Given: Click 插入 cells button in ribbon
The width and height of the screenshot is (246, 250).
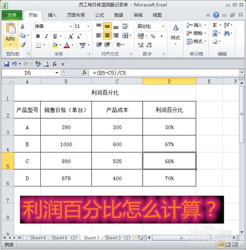Looking at the screenshot, I should pyautogui.click(x=196, y=25).
